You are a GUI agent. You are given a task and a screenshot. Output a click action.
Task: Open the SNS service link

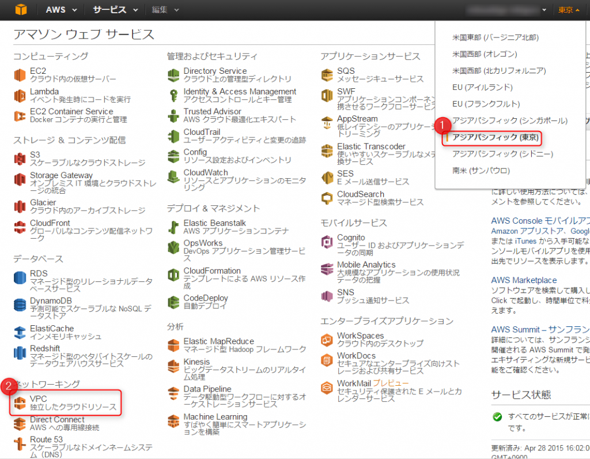pyautogui.click(x=346, y=292)
